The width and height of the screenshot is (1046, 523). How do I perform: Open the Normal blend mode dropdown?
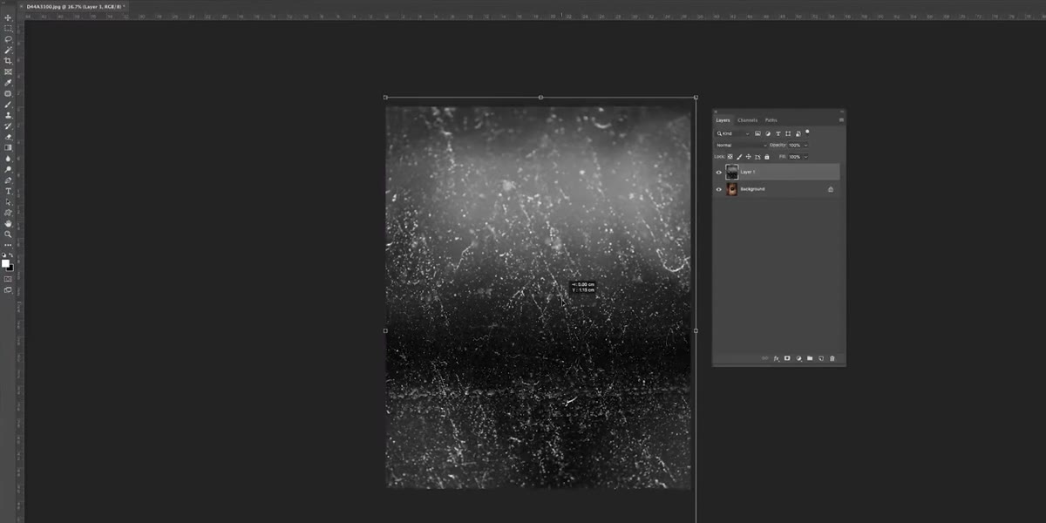741,145
